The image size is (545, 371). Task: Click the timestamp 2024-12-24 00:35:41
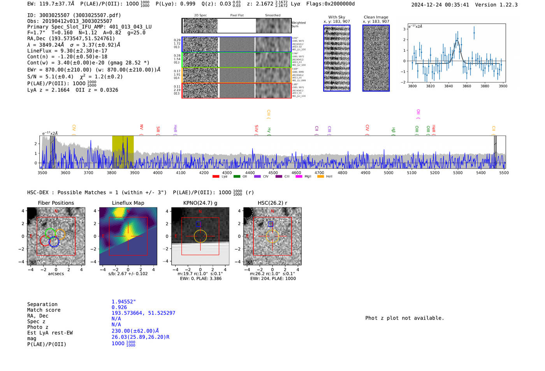[440, 5]
